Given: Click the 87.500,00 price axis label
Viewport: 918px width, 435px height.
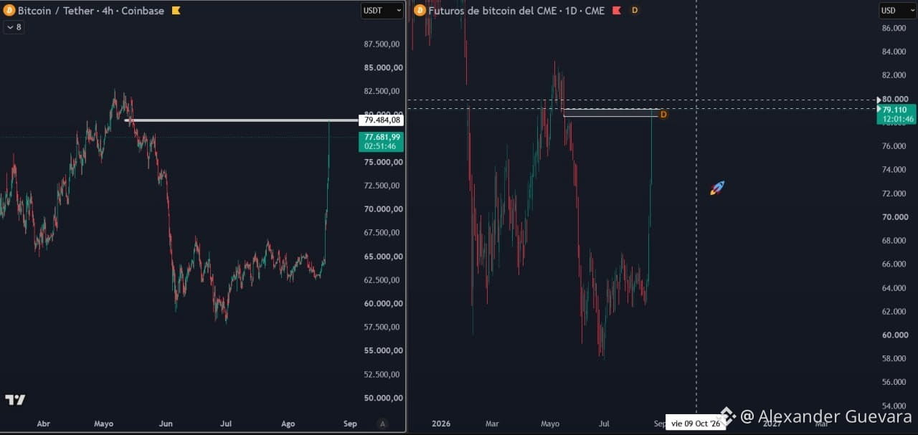Looking at the screenshot, I should (x=383, y=44).
